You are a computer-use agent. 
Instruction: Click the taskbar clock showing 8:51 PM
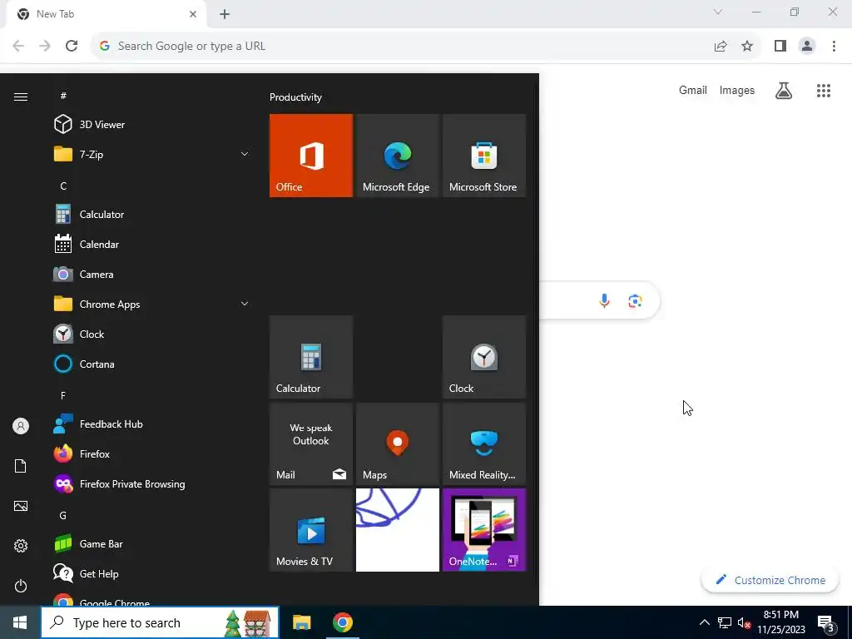click(780, 622)
